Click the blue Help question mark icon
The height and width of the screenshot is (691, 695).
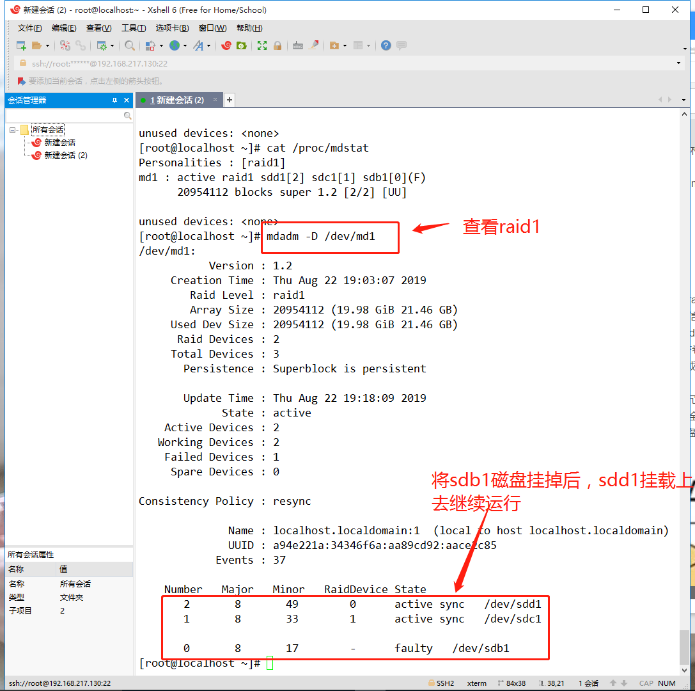pyautogui.click(x=386, y=45)
